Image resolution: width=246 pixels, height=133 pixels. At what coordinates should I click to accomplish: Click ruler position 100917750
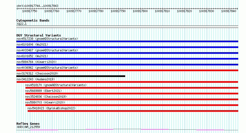click(30, 11)
